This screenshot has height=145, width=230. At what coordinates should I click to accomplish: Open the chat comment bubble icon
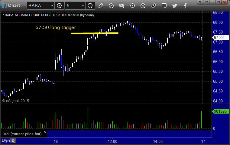pyautogui.click(x=164, y=6)
